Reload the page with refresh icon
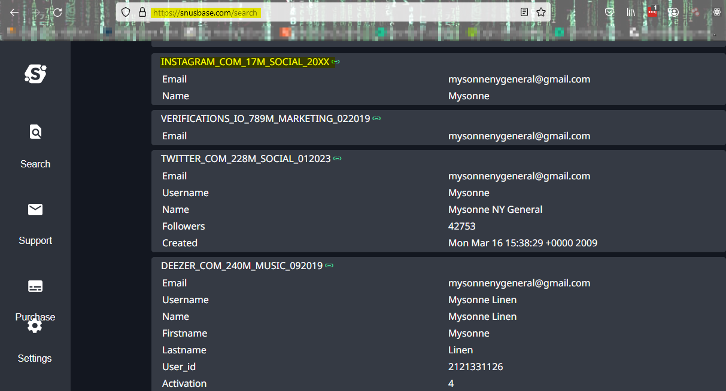Screen dimensions: 726x391 (57, 12)
